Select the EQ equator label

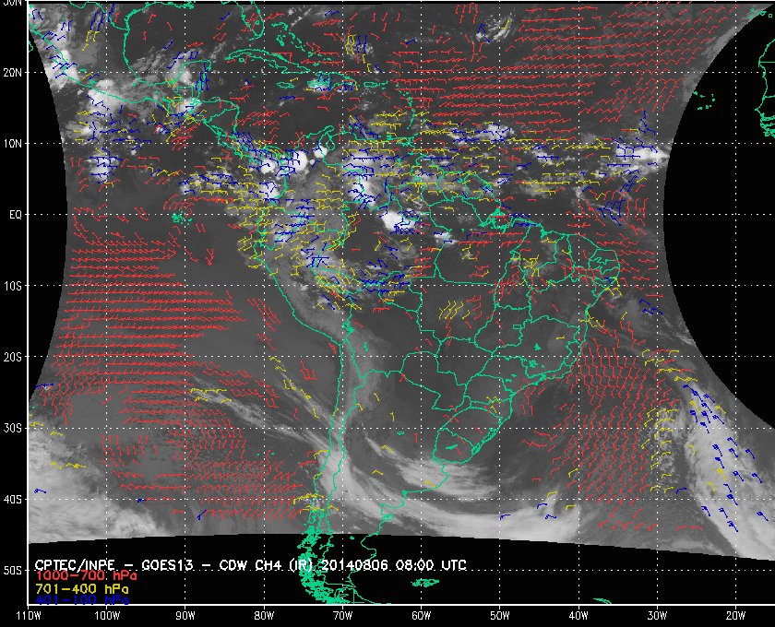[16, 215]
